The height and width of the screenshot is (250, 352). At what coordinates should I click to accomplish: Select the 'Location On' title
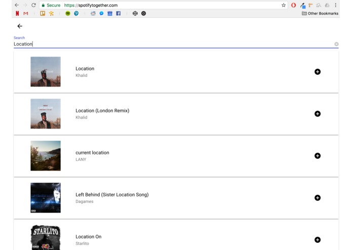pos(89,236)
